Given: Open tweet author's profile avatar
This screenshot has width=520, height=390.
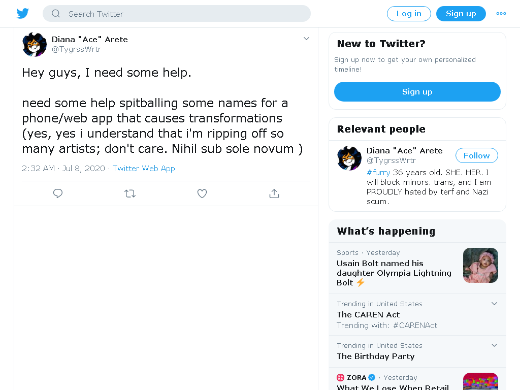Looking at the screenshot, I should [35, 45].
